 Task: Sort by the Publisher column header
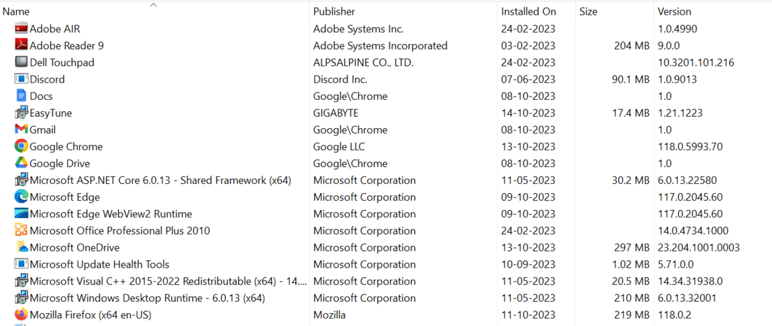coord(334,11)
